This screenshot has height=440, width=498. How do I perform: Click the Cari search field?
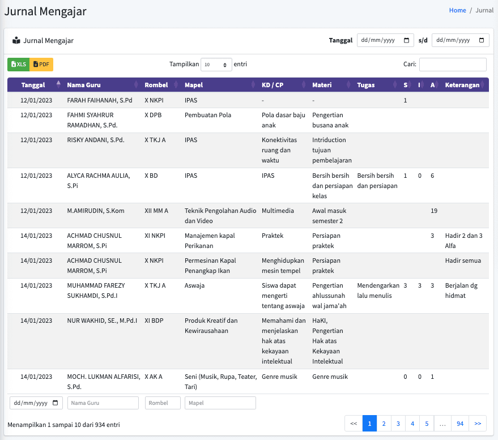[453, 65]
